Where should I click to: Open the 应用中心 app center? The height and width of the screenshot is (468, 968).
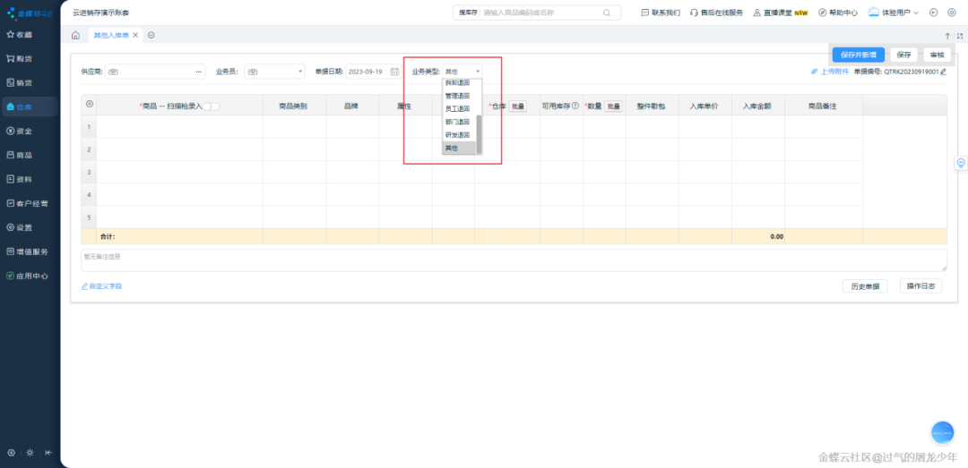[27, 277]
